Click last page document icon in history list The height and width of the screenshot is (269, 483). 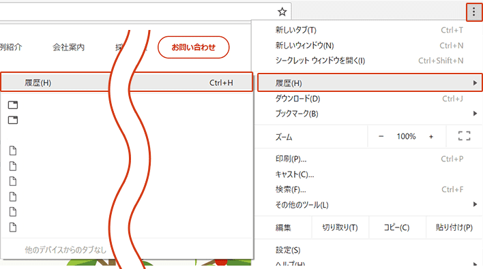tap(13, 227)
